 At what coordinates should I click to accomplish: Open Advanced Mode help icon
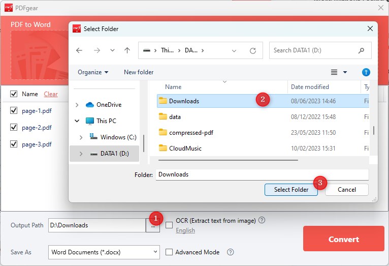(230, 252)
